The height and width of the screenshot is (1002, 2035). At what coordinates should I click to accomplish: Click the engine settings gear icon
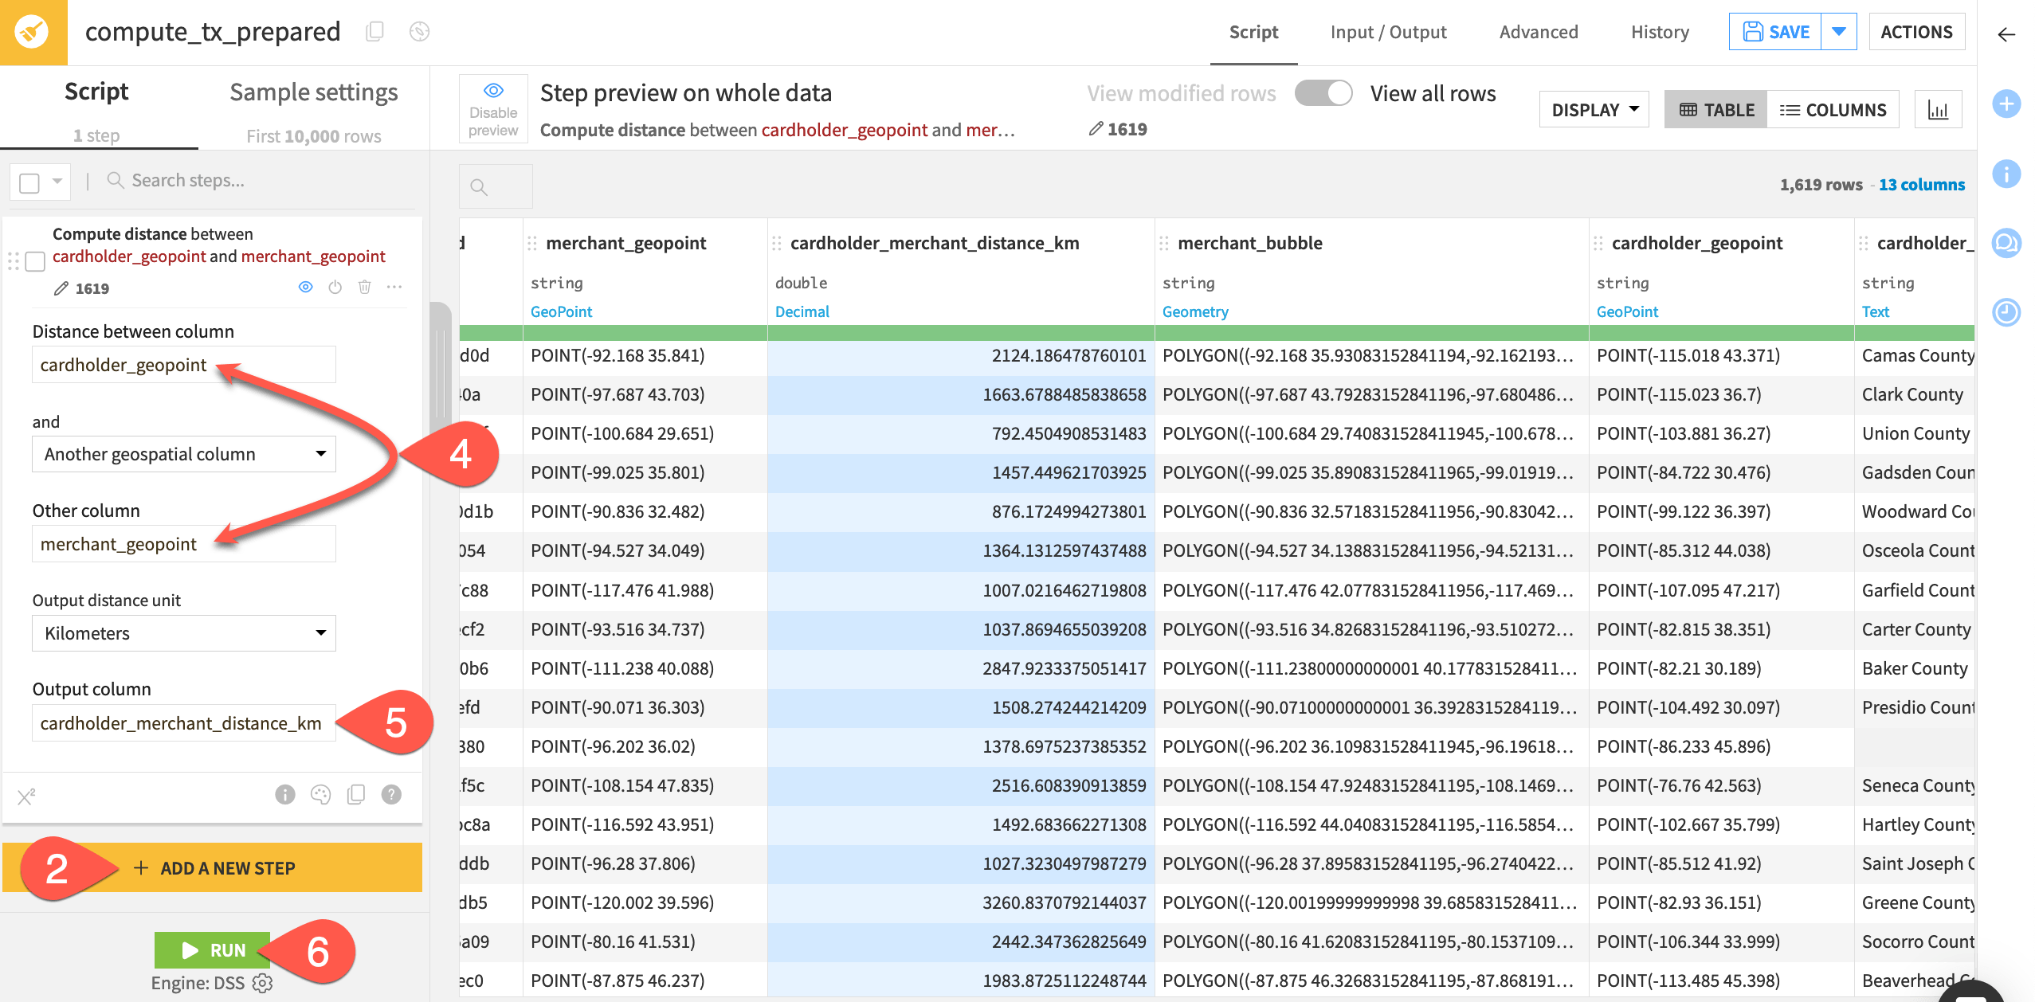[x=263, y=983]
